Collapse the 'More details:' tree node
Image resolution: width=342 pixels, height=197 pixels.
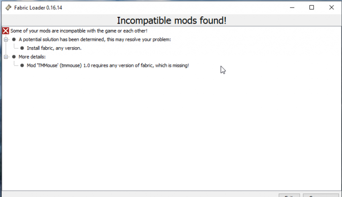point(6,57)
